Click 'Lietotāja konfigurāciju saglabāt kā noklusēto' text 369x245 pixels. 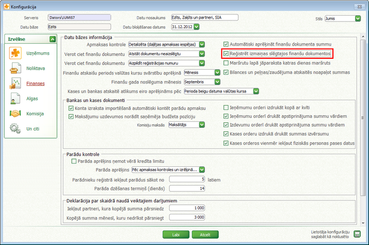(330, 234)
